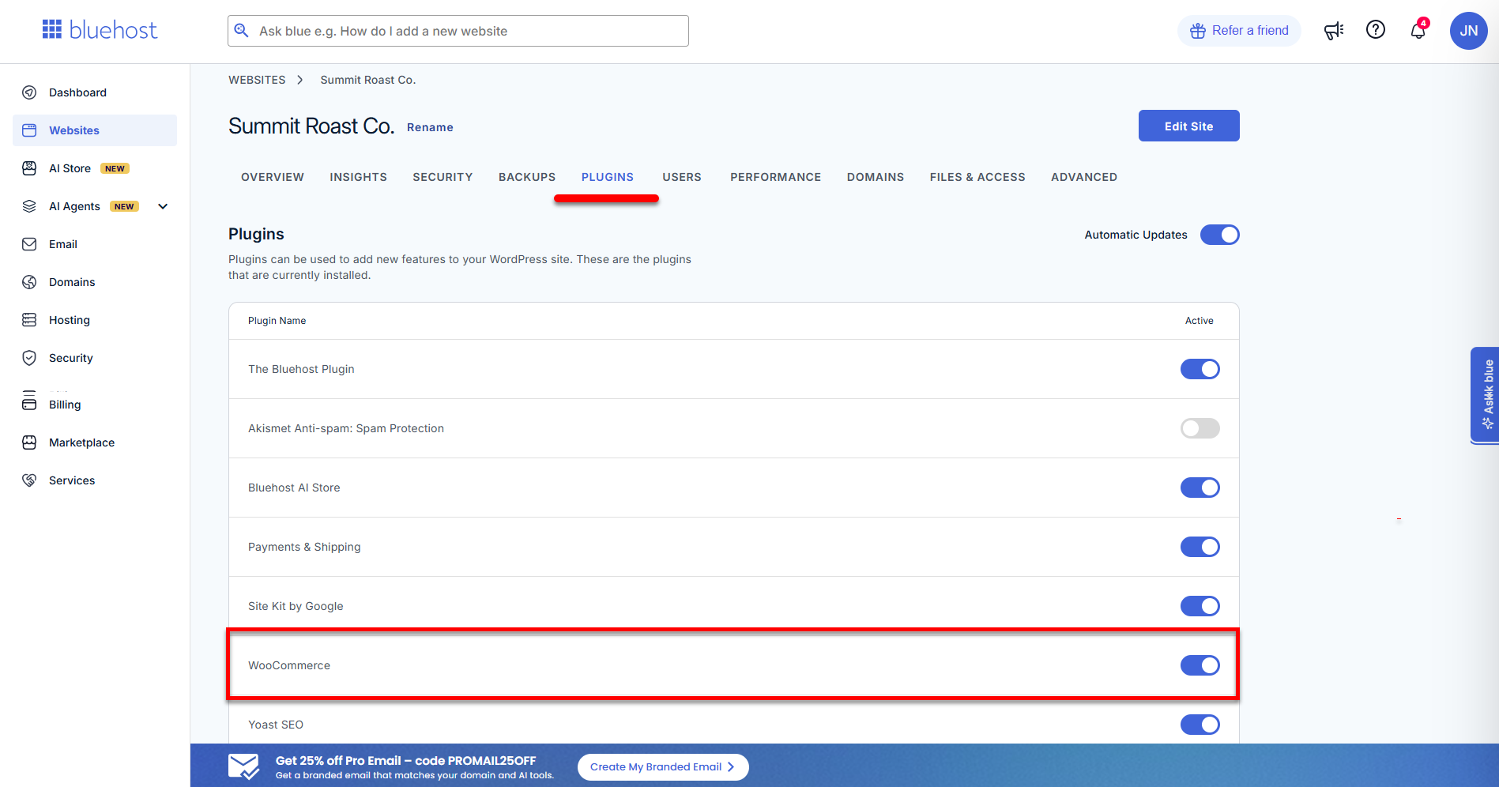Switch to the DOMAINS tab

pos(876,177)
